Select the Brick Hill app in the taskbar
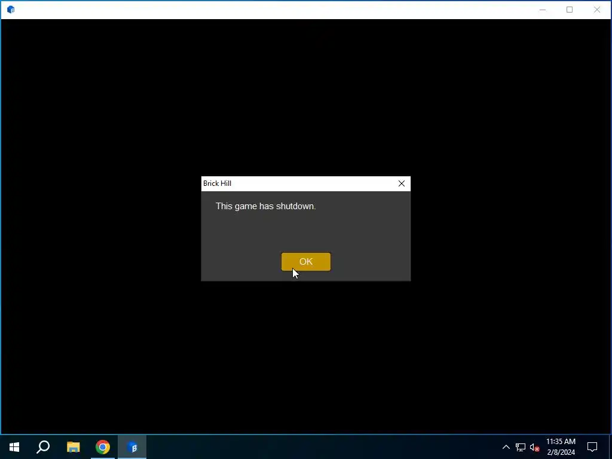The image size is (612, 459). (132, 447)
